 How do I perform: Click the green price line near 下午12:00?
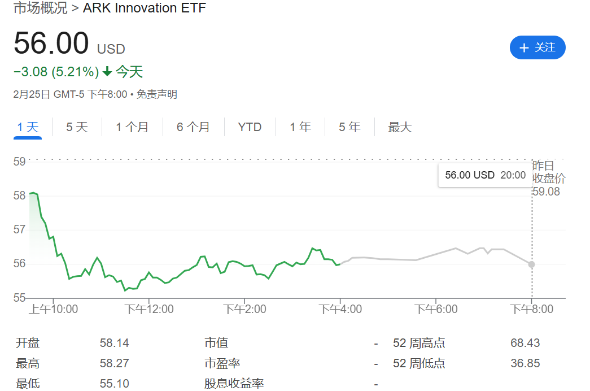[149, 273]
